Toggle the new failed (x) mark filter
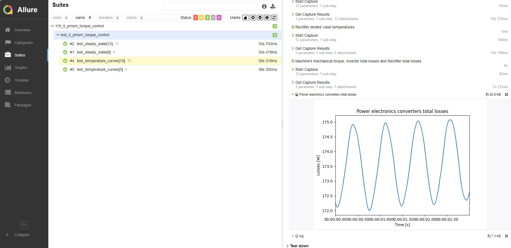 [253, 18]
